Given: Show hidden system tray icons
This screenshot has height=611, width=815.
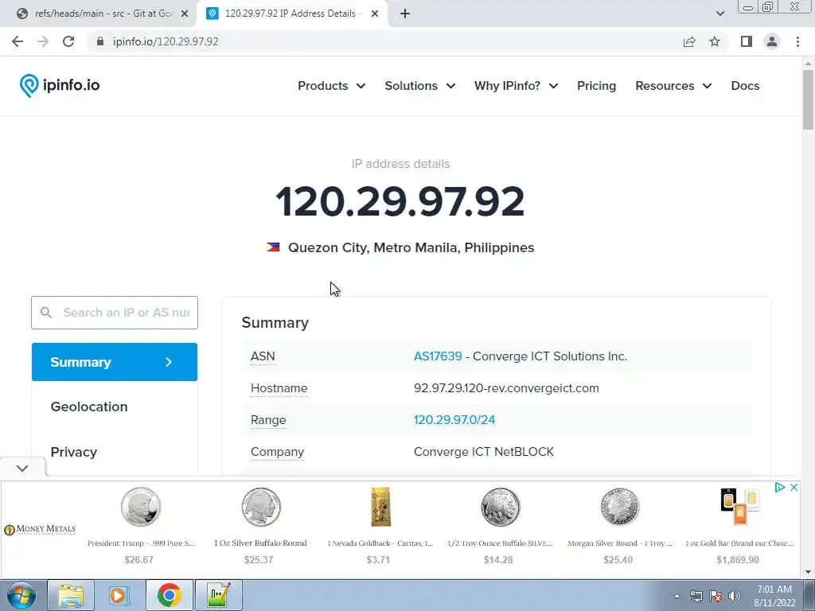Looking at the screenshot, I should pyautogui.click(x=677, y=596).
